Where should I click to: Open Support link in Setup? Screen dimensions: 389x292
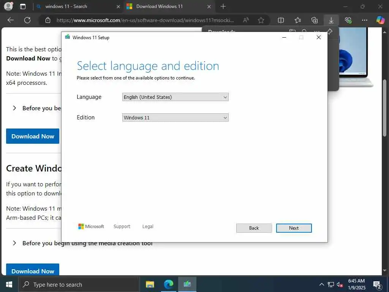pyautogui.click(x=122, y=227)
